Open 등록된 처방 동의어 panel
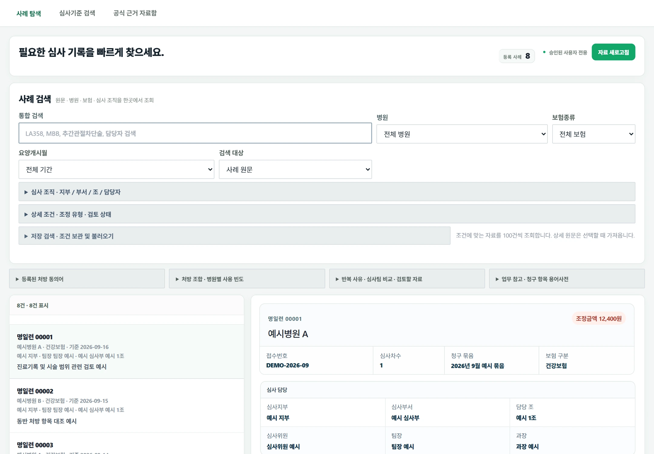Image resolution: width=654 pixels, height=454 pixels. point(87,279)
